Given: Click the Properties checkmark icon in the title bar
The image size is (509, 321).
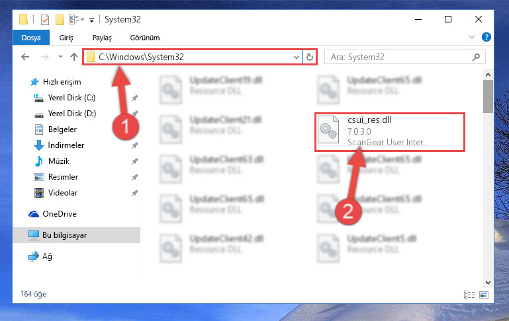Looking at the screenshot, I should [45, 20].
